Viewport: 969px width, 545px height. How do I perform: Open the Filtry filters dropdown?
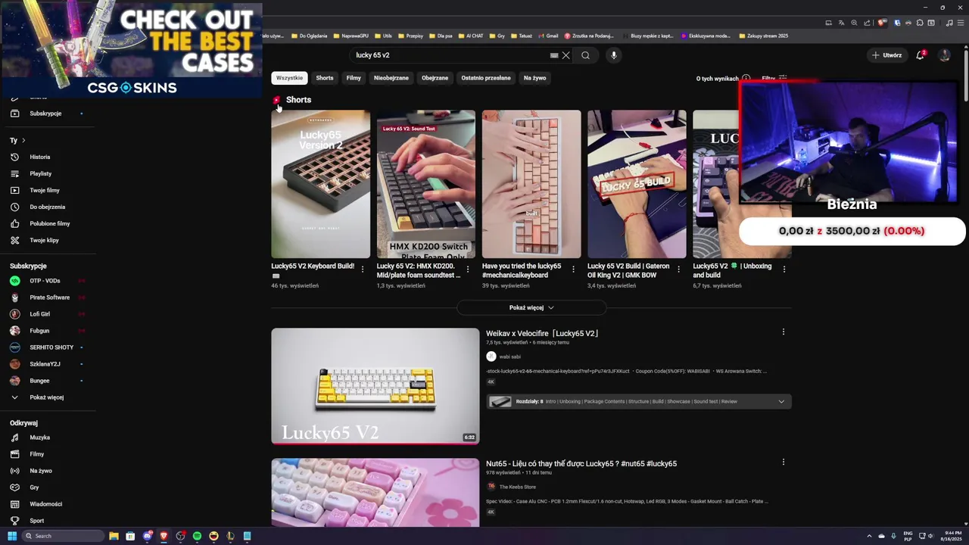click(775, 78)
